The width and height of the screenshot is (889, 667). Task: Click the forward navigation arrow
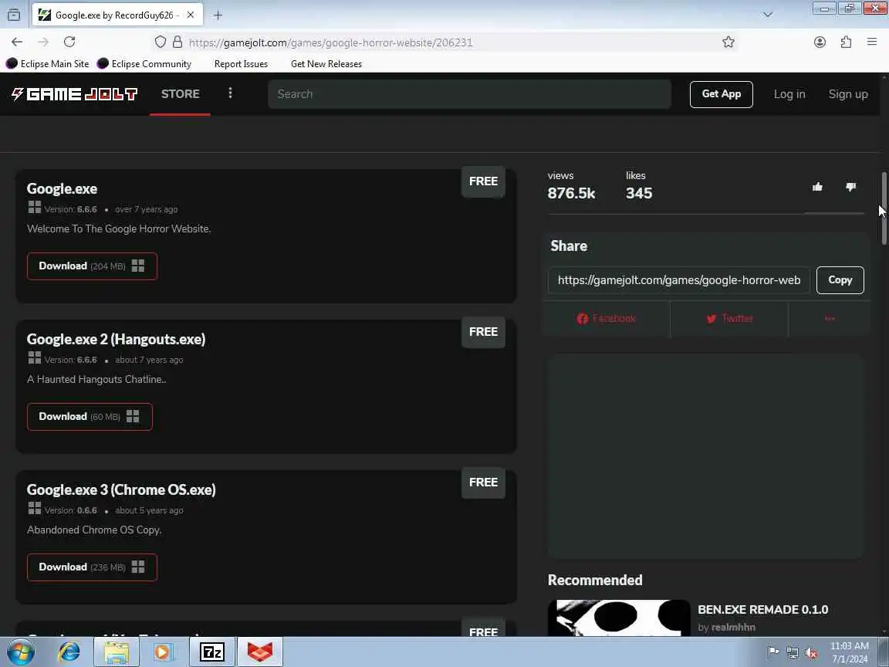(43, 42)
